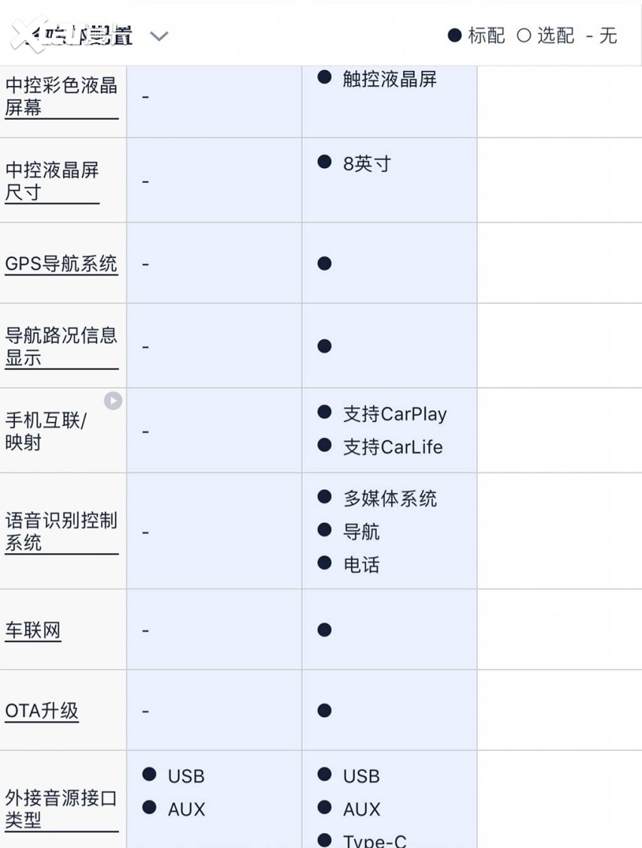
Task: Click the standard dot in OTA升级 row
Action: pyautogui.click(x=325, y=711)
